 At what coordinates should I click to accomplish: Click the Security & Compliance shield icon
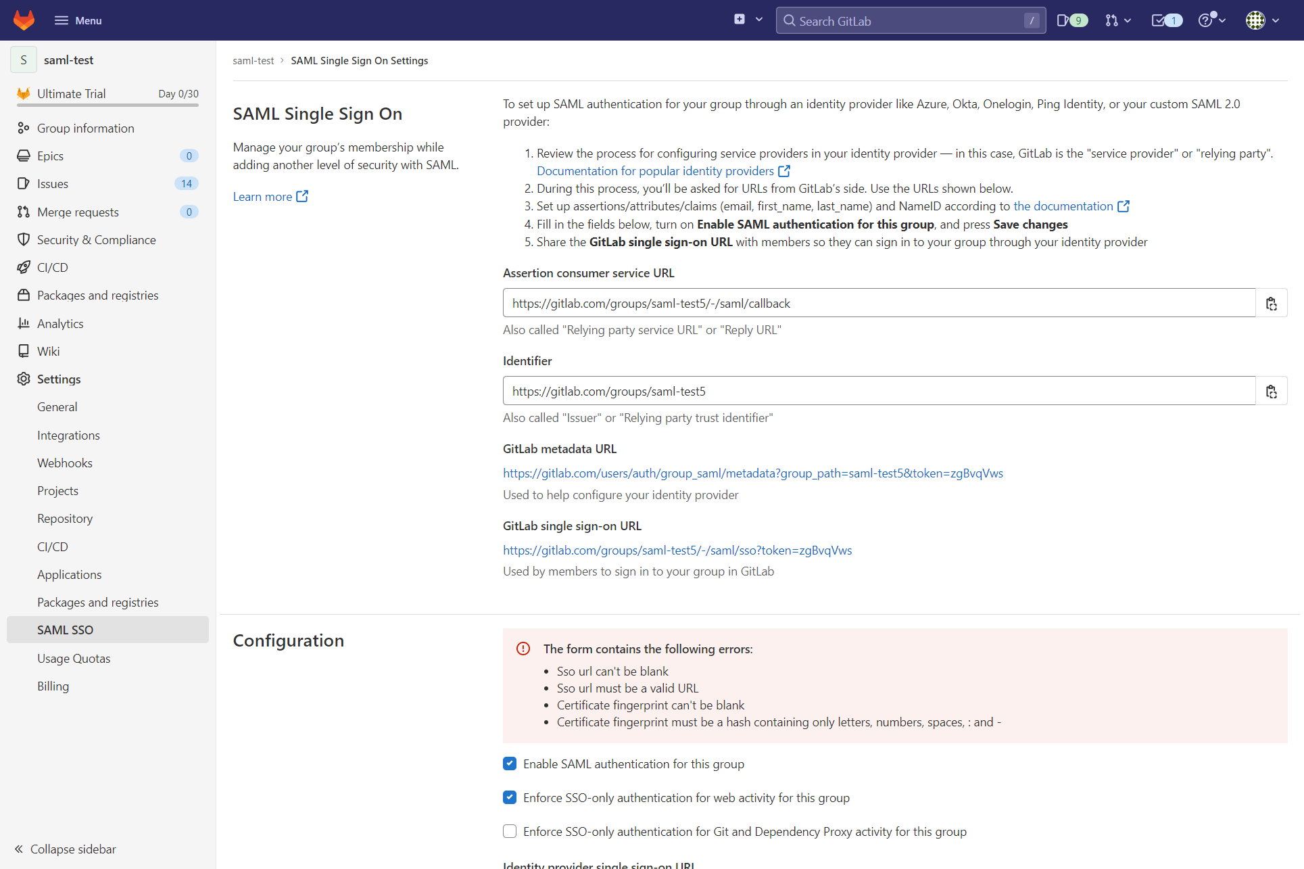click(x=24, y=239)
